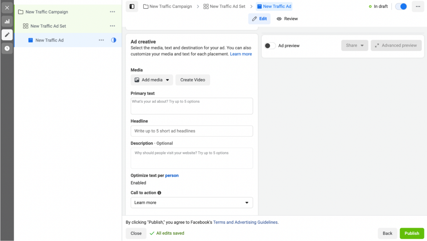Toggle the In draft status switch
427x241 pixels.
[x=401, y=6]
